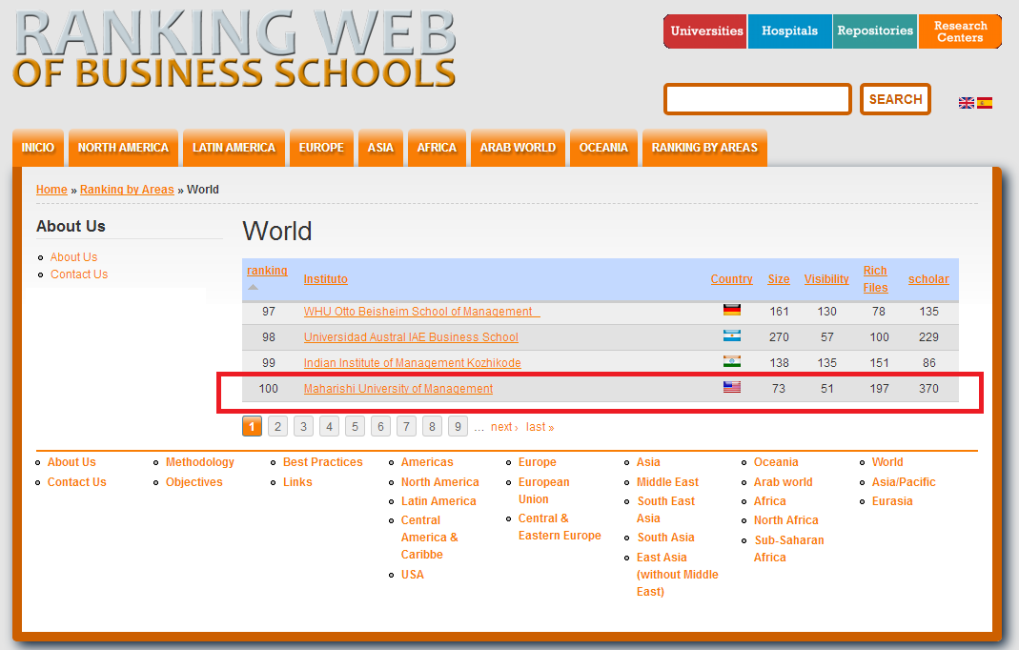Open Objectives in the footer
1019x650 pixels.
(x=194, y=482)
